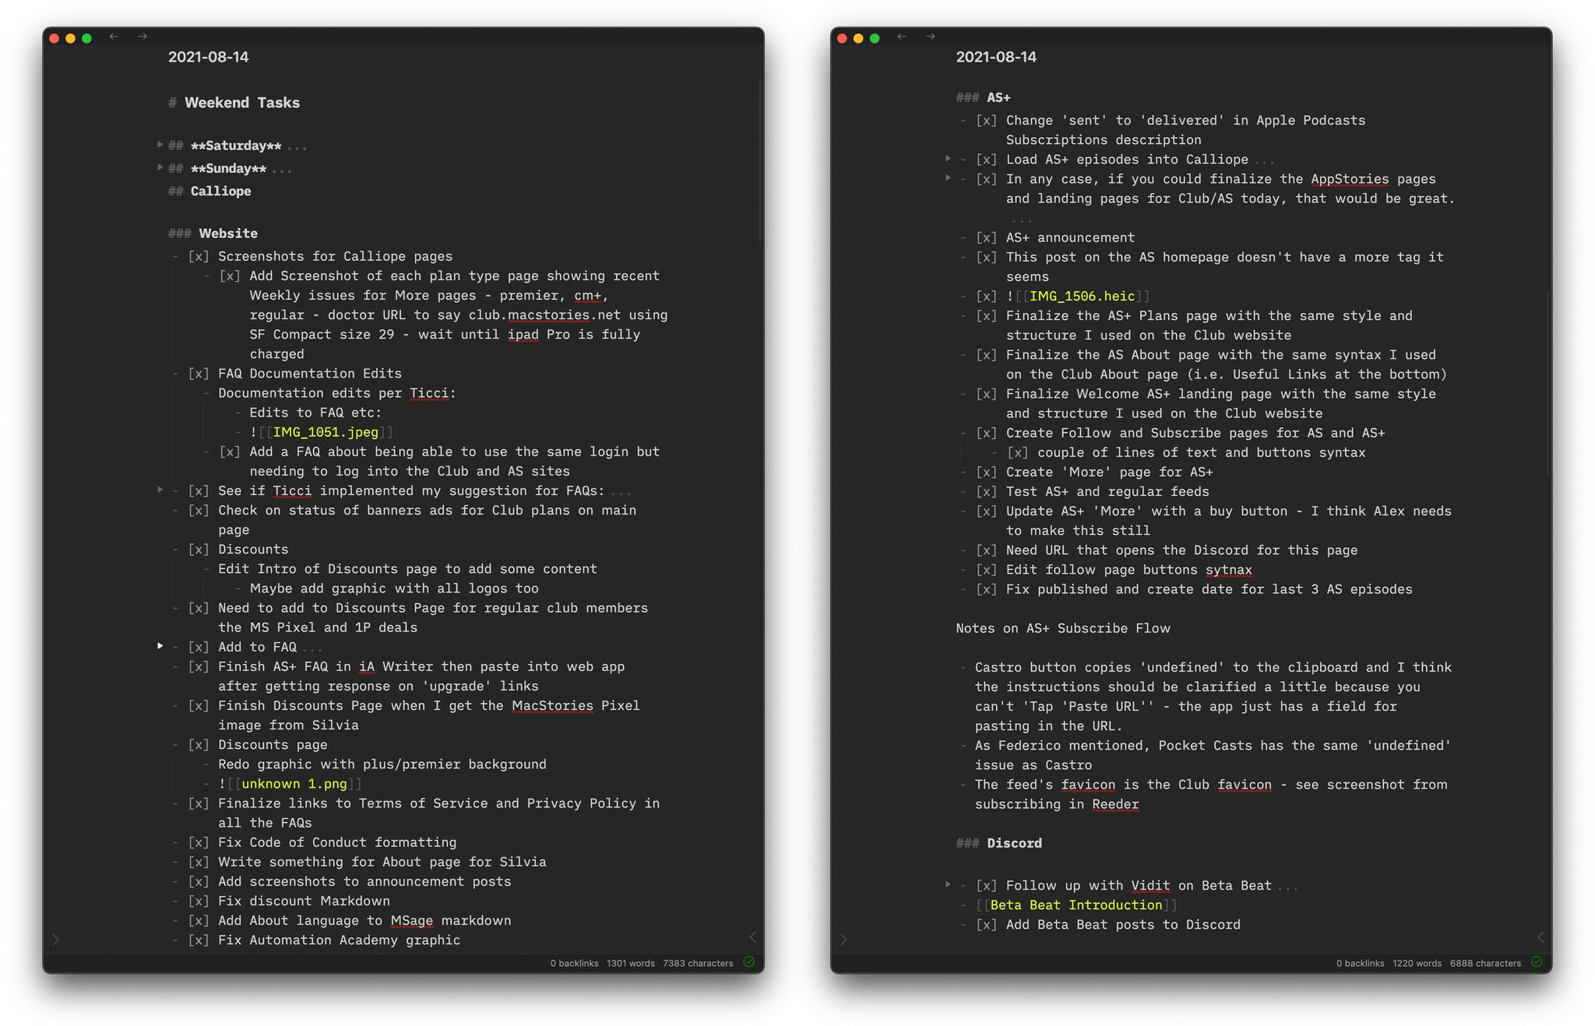Toggle 'Fix Code of Conduct formatting' checkbox
The image size is (1595, 1026).
pyautogui.click(x=199, y=842)
